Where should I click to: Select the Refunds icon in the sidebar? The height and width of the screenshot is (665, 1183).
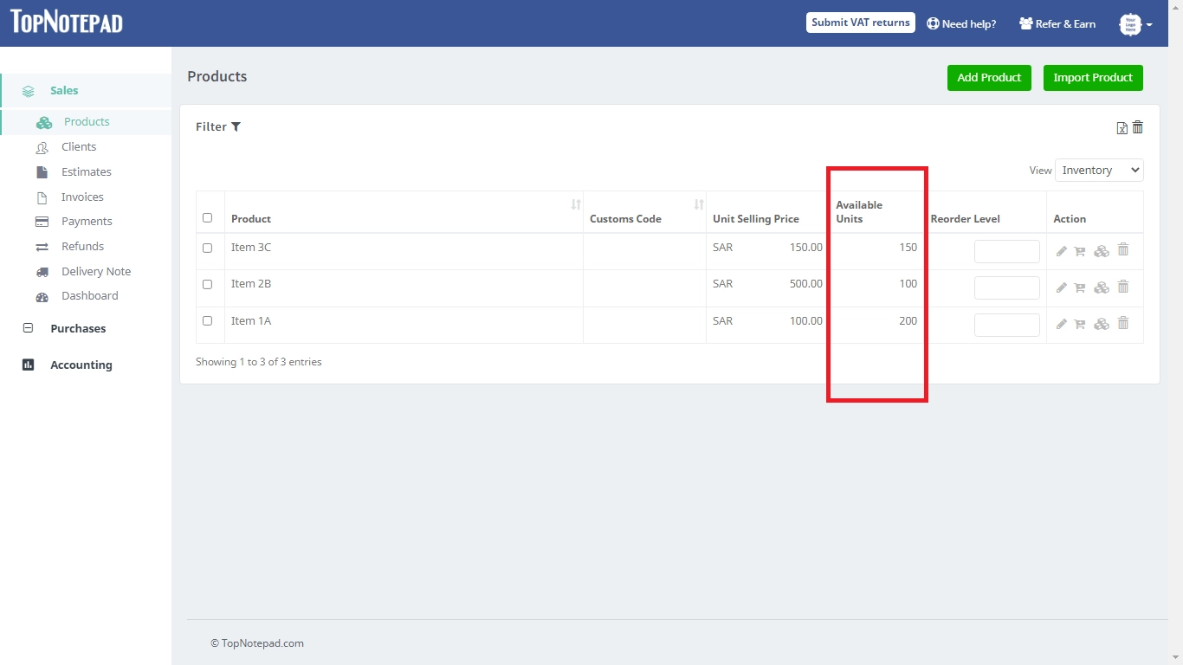pyautogui.click(x=42, y=246)
